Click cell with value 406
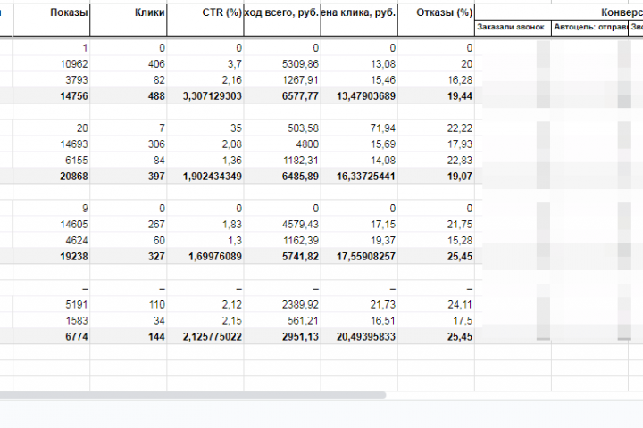The height and width of the screenshot is (428, 643). (x=129, y=64)
